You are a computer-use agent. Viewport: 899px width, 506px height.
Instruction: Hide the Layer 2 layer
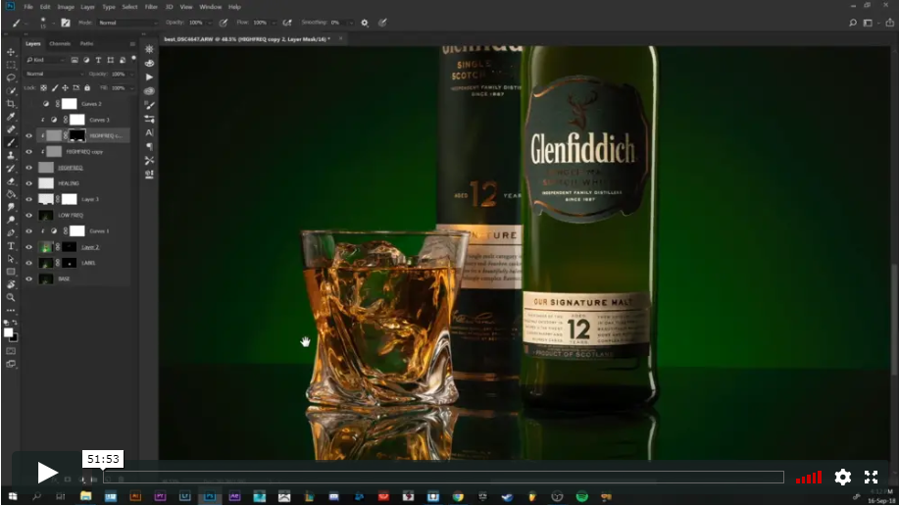point(28,247)
